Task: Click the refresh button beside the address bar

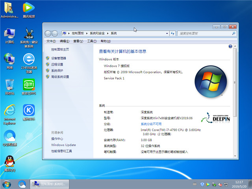Action: (x=172, y=33)
